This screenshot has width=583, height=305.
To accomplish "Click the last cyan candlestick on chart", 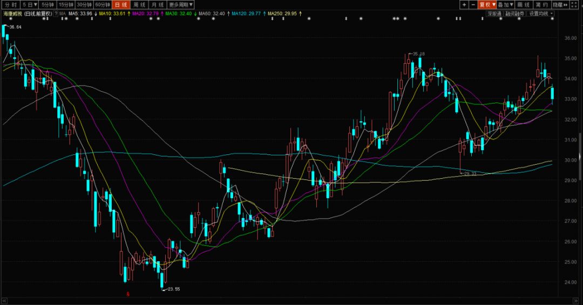I will (x=552, y=93).
